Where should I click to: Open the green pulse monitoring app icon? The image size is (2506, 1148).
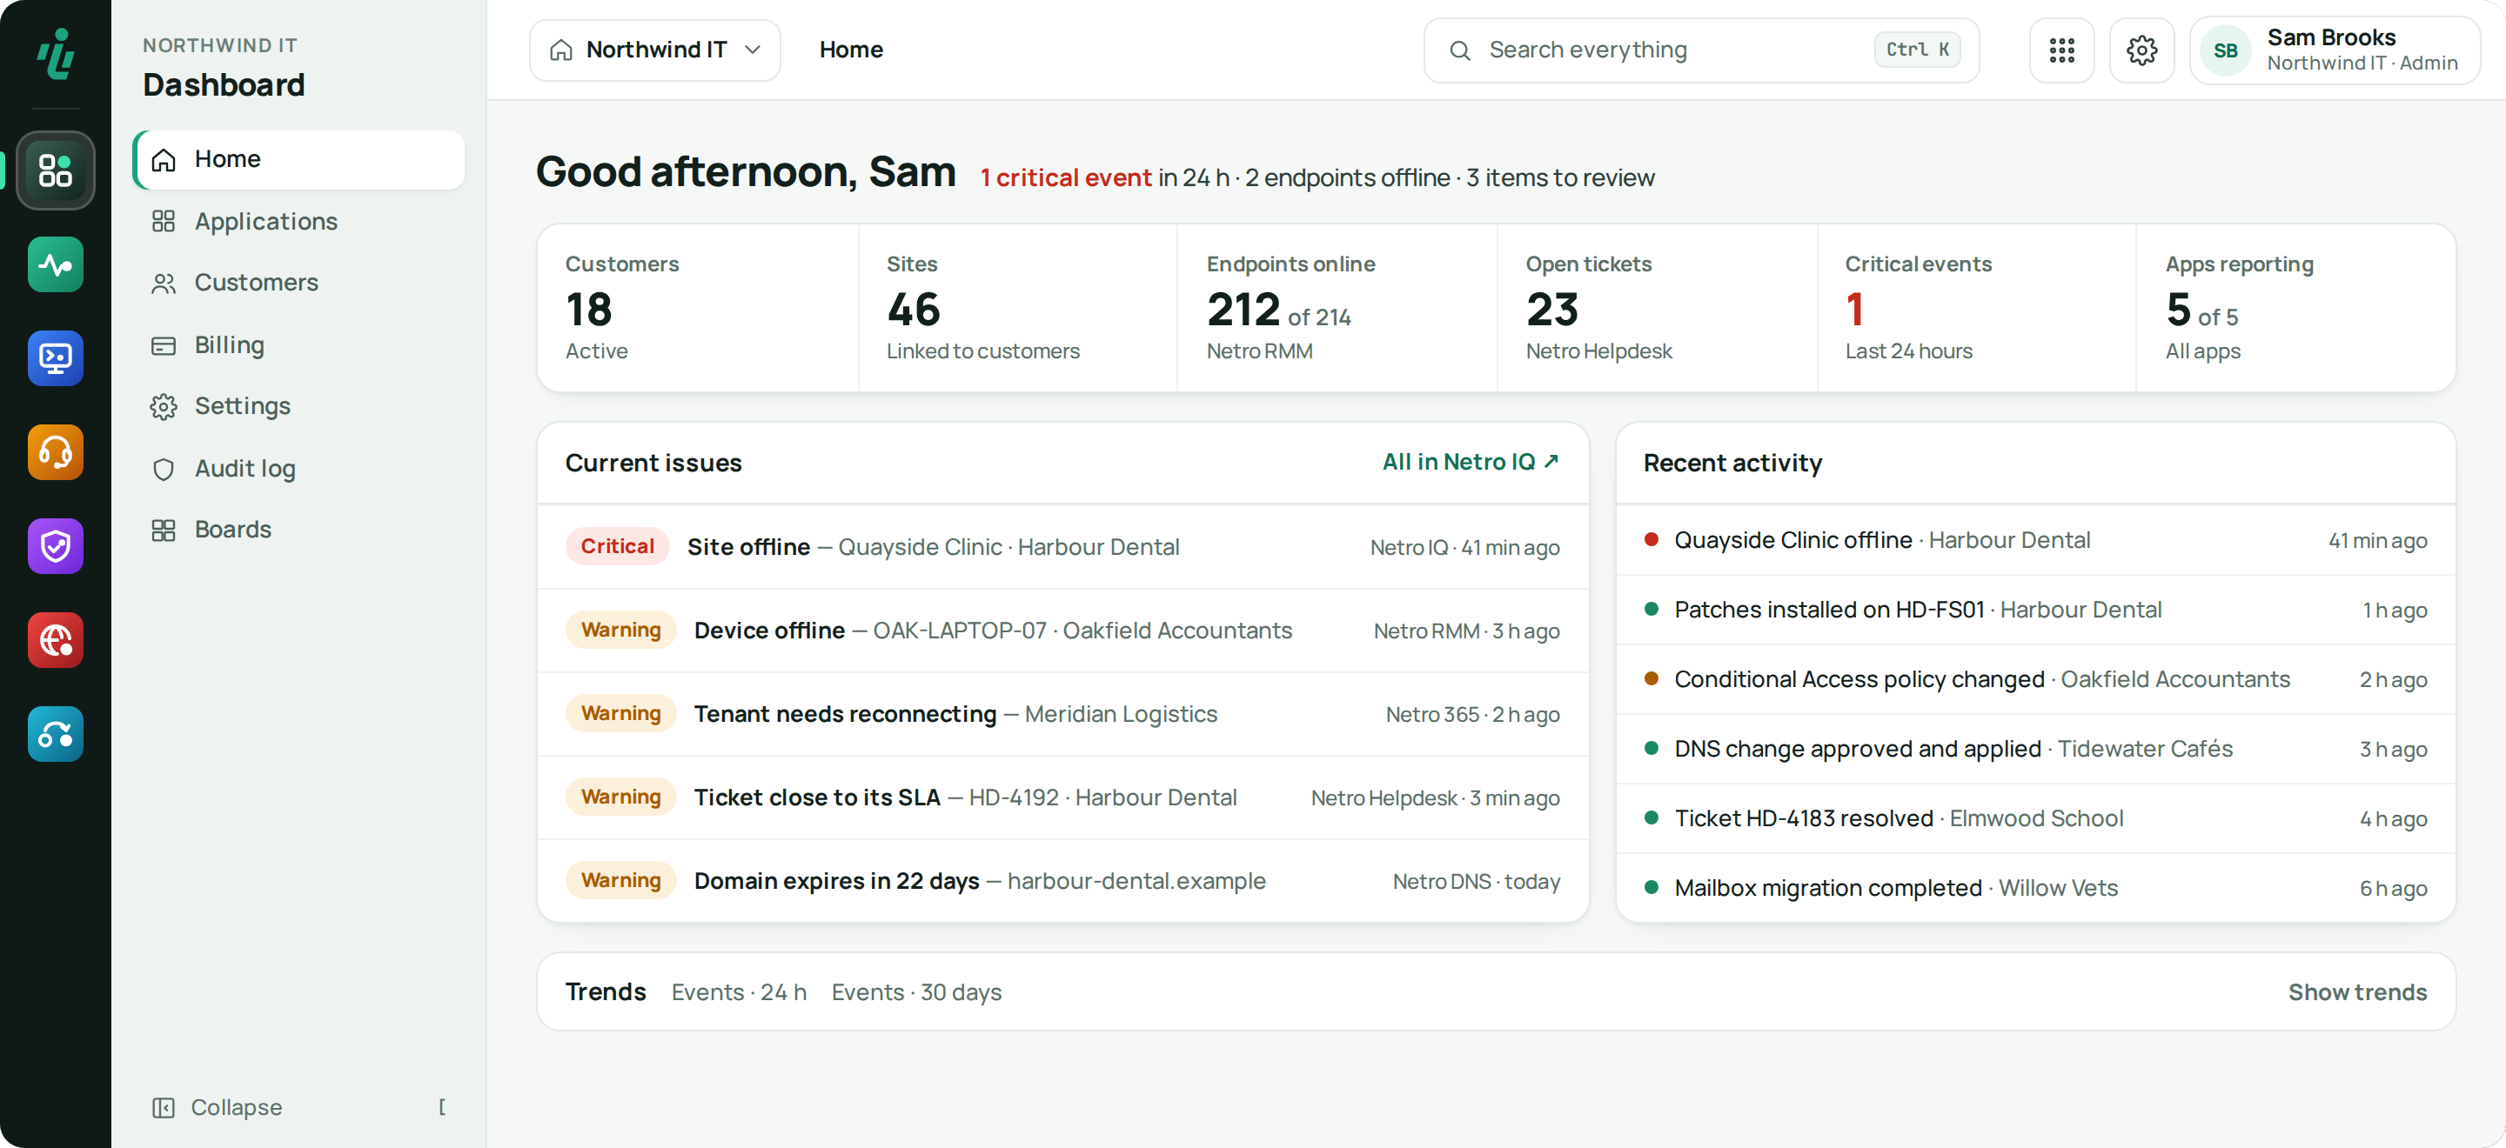point(56,264)
